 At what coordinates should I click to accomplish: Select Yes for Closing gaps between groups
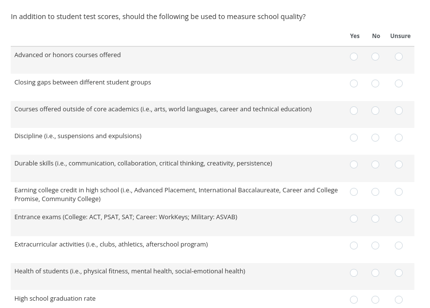[x=354, y=83]
